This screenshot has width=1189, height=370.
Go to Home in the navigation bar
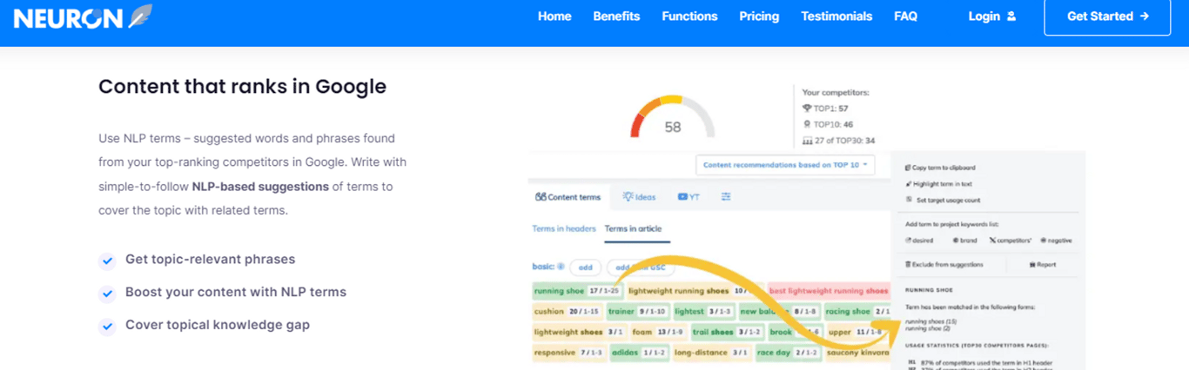click(x=554, y=17)
